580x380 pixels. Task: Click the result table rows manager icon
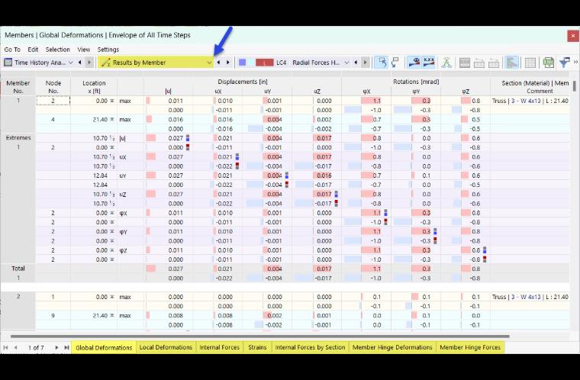coord(465,63)
